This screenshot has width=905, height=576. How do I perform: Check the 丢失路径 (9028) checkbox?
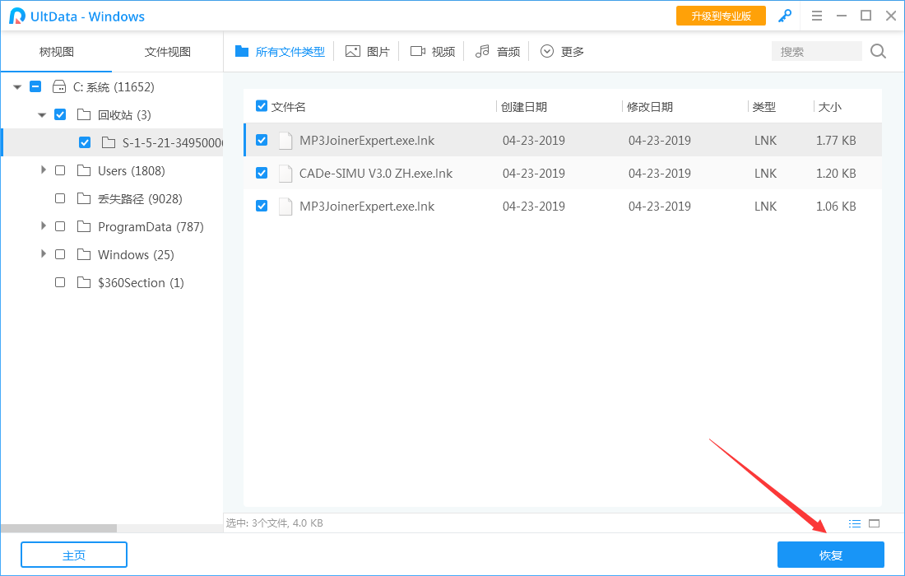tap(60, 198)
